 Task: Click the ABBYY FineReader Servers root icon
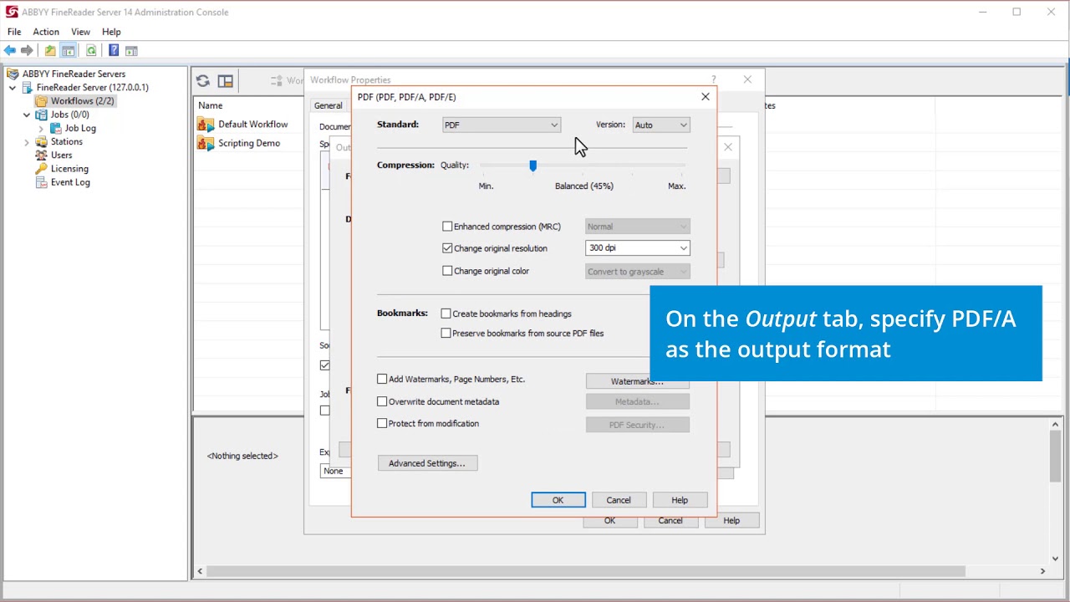(x=13, y=74)
